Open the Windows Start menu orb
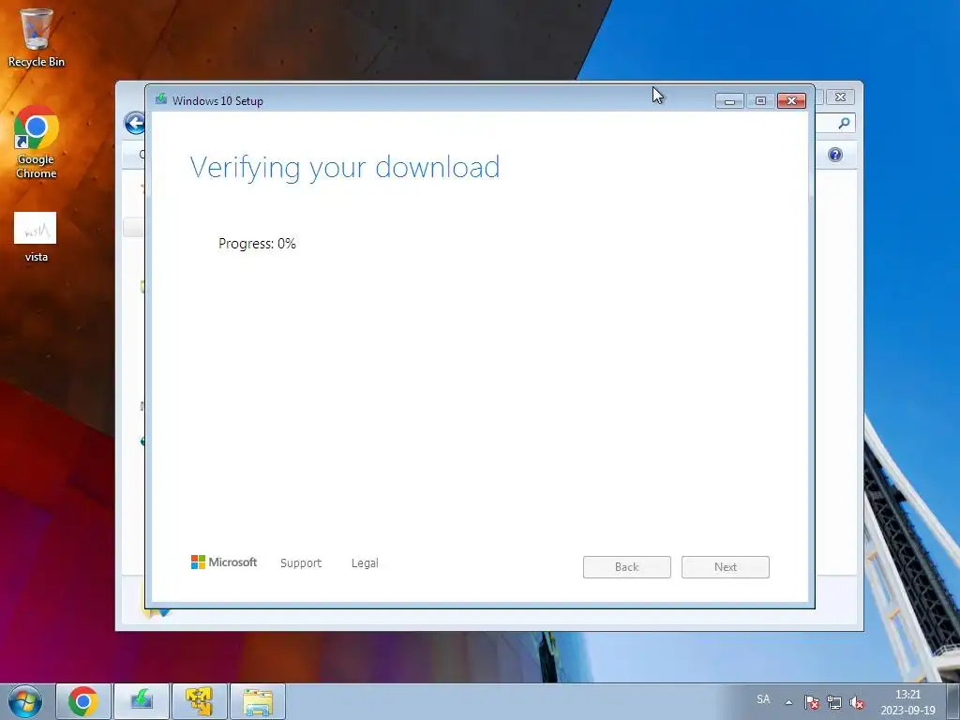This screenshot has height=720, width=960. pyautogui.click(x=24, y=701)
